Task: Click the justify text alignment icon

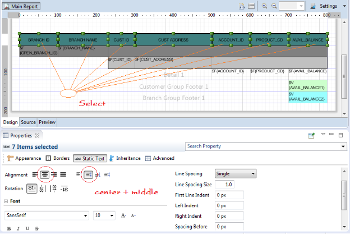Action: click(x=63, y=175)
